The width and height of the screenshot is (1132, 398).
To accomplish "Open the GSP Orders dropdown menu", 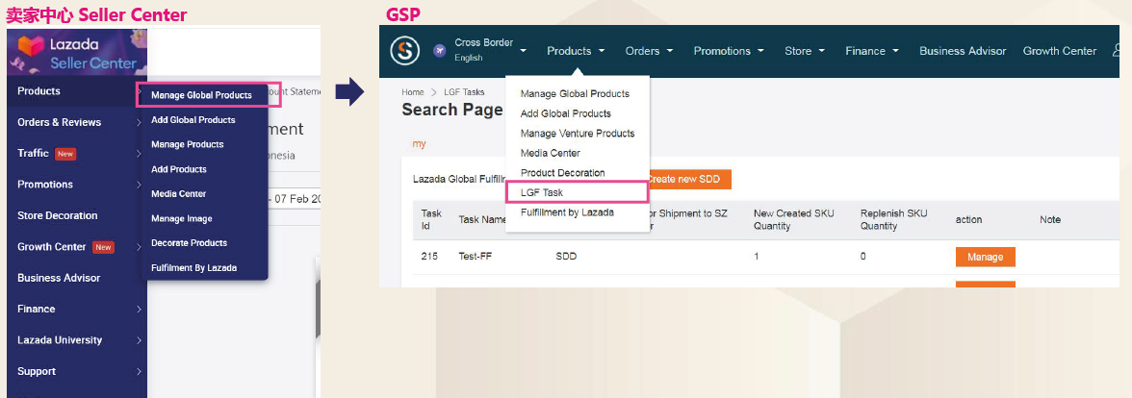I will (649, 50).
